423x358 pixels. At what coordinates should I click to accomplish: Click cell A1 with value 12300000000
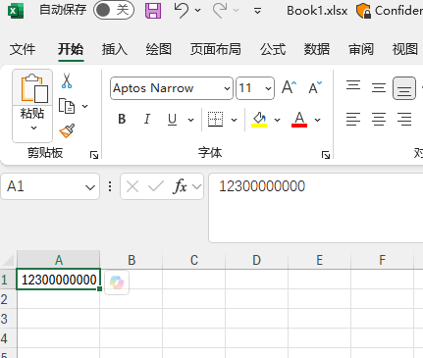tap(59, 280)
